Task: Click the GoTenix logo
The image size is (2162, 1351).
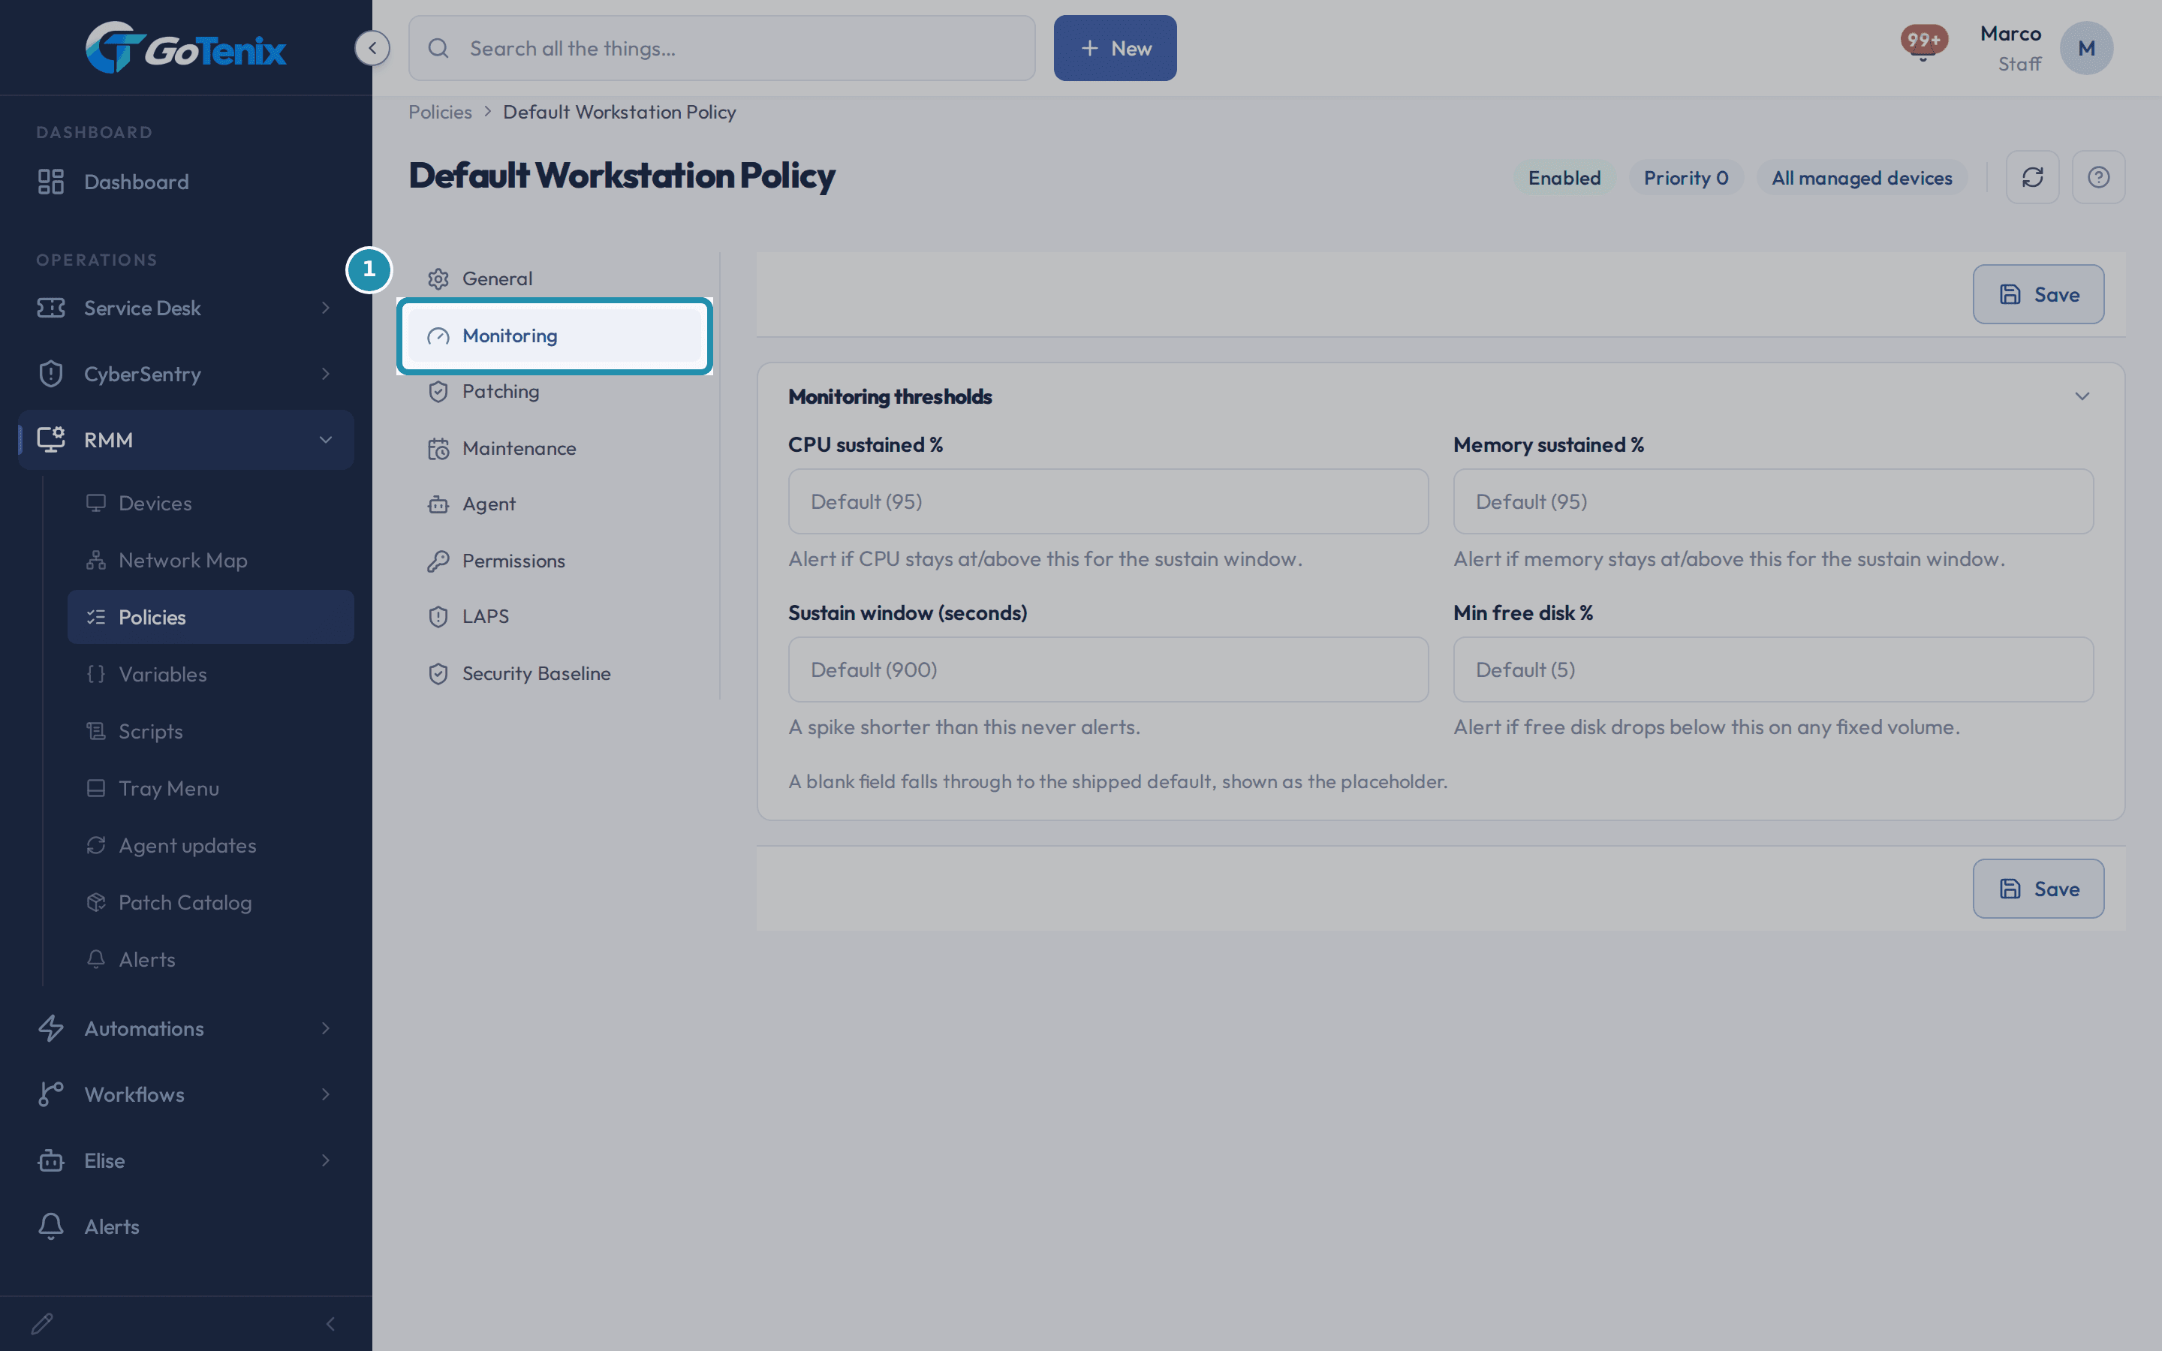Action: tap(186, 48)
